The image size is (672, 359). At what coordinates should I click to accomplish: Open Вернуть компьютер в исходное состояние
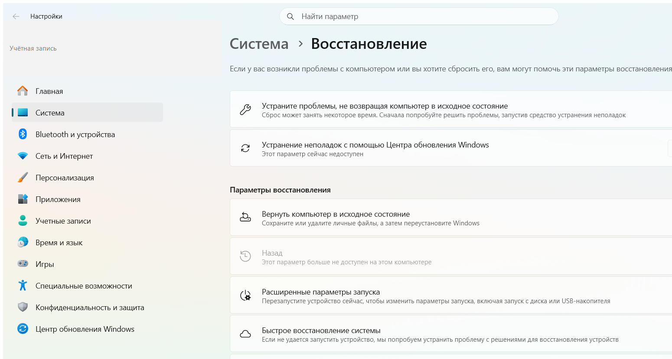pyautogui.click(x=451, y=217)
